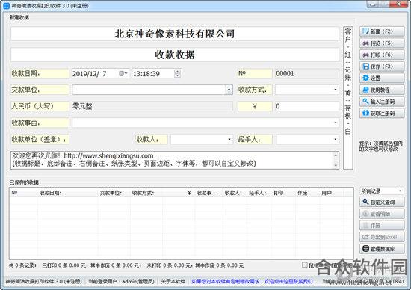Click 获取注册码 button
This screenshot has width=411, height=290.
(x=382, y=114)
